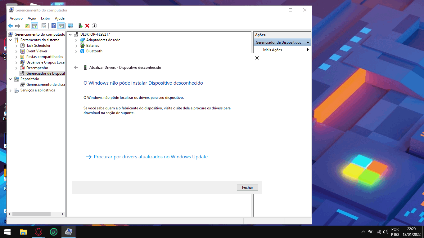The width and height of the screenshot is (424, 238).
Task: Click the Update device driver toolbar icon
Action: click(80, 26)
